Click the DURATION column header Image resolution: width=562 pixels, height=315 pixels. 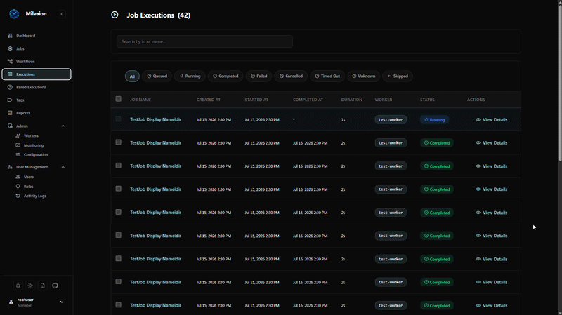pos(352,100)
